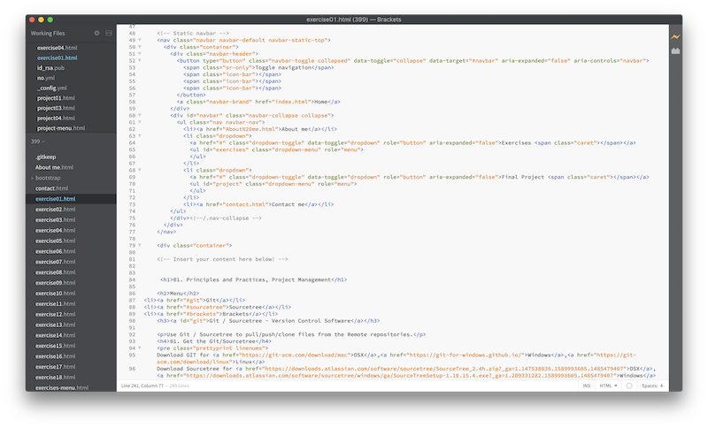Collapse code fold triangle at line 52

click(x=140, y=60)
